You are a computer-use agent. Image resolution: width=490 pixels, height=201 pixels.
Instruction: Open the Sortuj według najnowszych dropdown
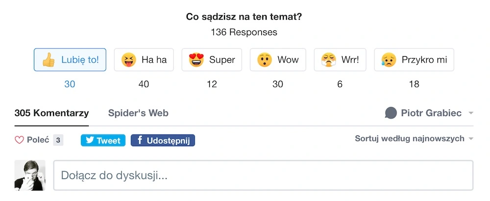(414, 138)
